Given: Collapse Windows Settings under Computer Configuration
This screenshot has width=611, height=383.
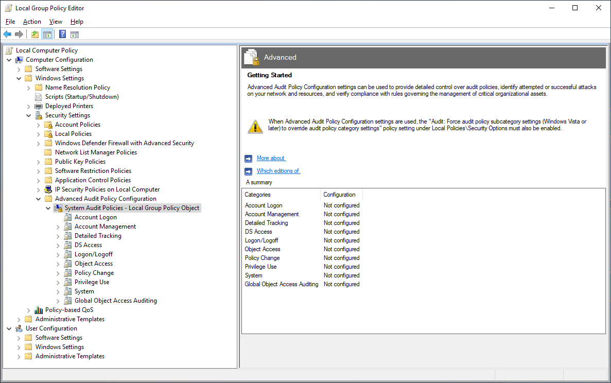Looking at the screenshot, I should click(x=19, y=78).
